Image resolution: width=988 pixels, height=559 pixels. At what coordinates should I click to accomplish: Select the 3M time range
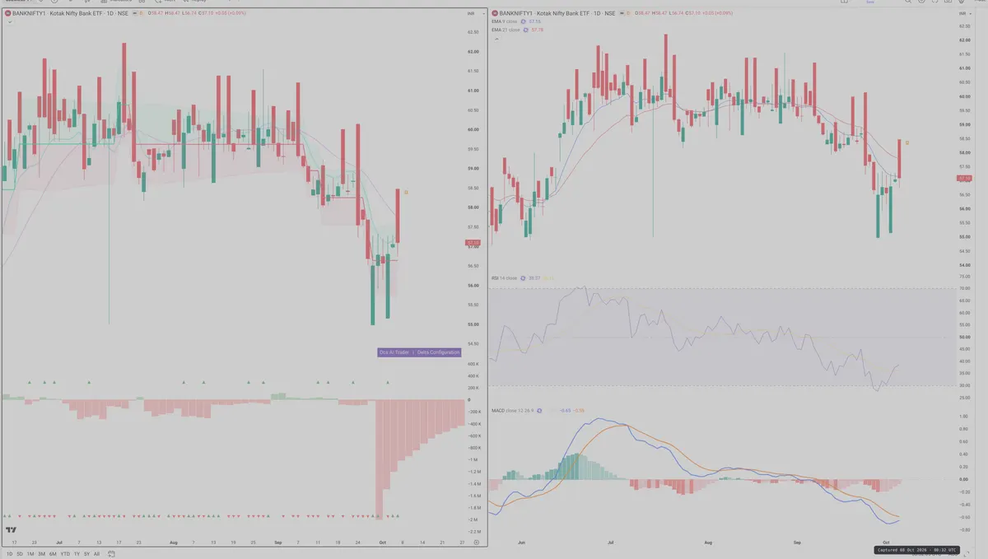(x=41, y=554)
